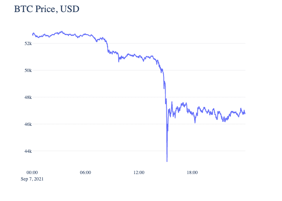The height and width of the screenshot is (201, 282).
Task: Click the rebound peak right after the crash
Action: tap(172, 102)
